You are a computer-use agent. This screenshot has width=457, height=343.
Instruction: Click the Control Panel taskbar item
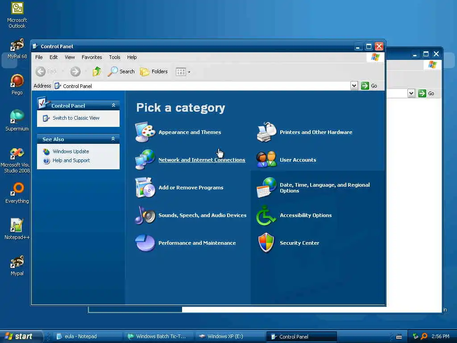tap(302, 337)
